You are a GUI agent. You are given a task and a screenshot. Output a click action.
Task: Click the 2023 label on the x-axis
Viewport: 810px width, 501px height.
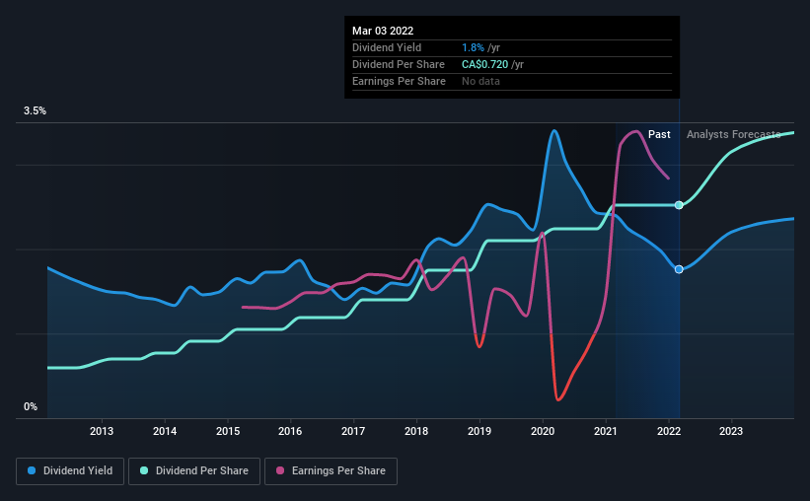click(x=731, y=431)
